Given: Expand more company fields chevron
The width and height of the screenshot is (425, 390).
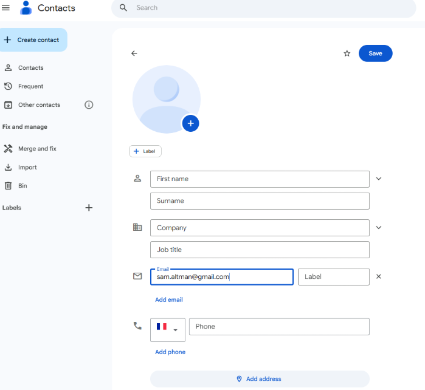Looking at the screenshot, I should tap(379, 227).
